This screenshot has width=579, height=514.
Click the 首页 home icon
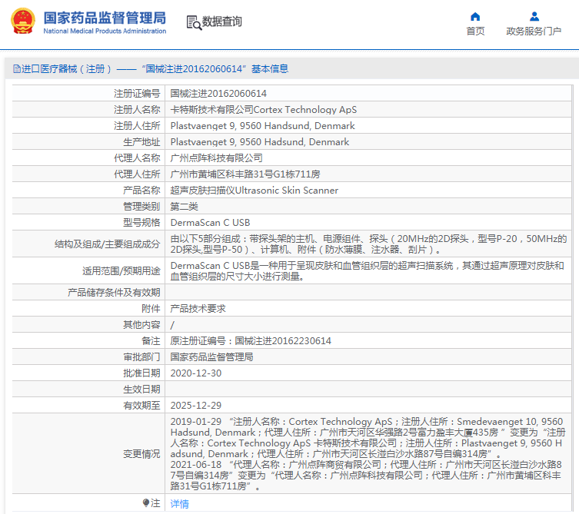(x=475, y=17)
